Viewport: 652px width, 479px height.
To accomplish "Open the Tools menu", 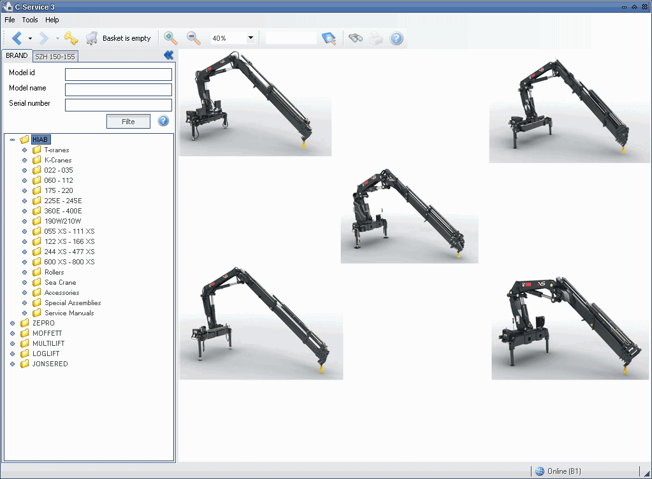I will (29, 20).
